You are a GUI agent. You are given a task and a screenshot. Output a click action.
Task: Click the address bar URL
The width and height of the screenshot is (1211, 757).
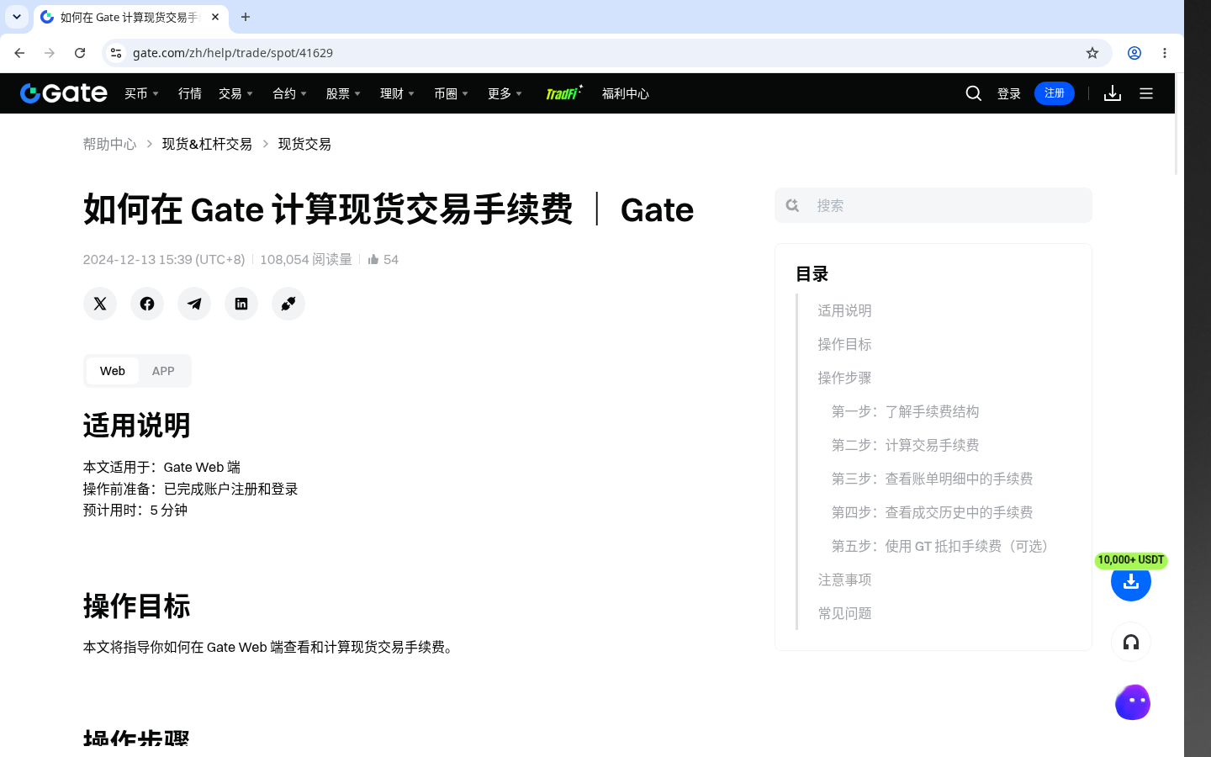(233, 53)
